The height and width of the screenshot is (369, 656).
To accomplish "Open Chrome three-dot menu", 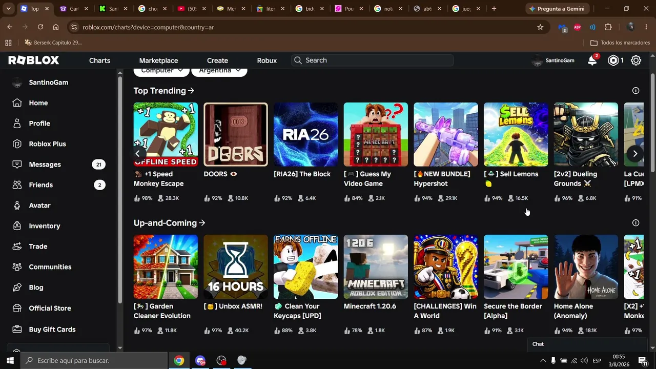I will [x=645, y=27].
